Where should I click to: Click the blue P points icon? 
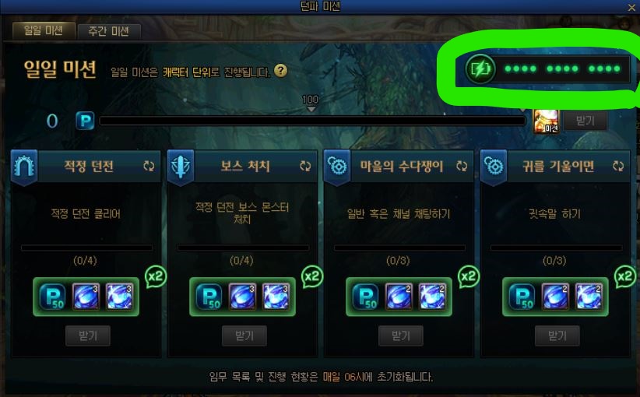[x=85, y=121]
